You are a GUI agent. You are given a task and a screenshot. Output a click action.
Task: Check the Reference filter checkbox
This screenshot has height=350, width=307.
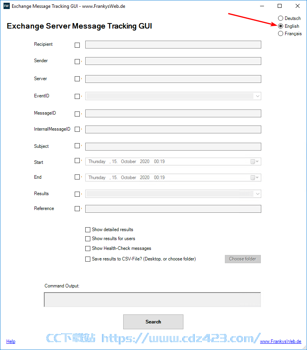(x=77, y=208)
